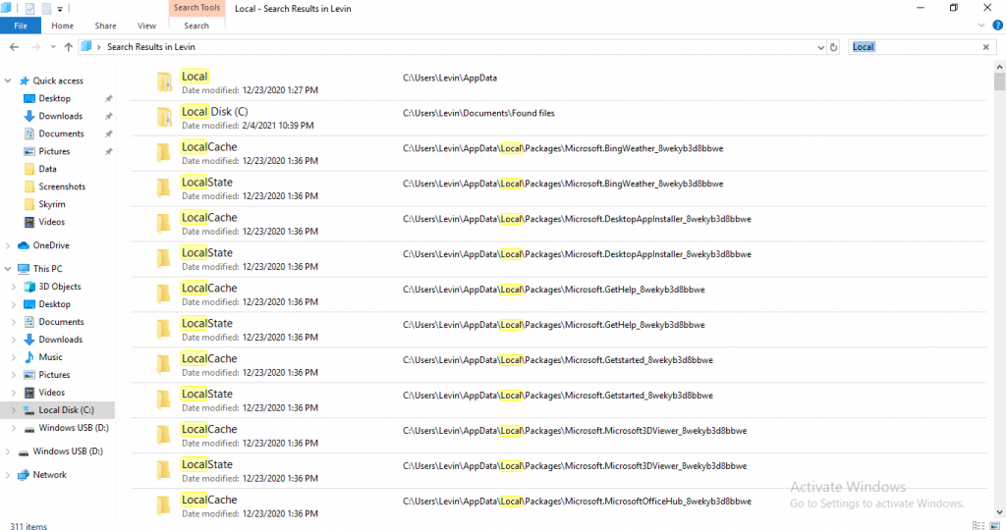Switch to the Home ribbon tab

click(x=62, y=26)
